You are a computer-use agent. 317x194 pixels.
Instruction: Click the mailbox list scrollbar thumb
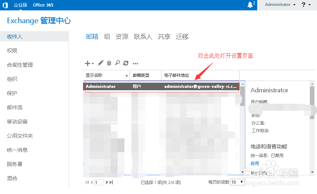242,96
